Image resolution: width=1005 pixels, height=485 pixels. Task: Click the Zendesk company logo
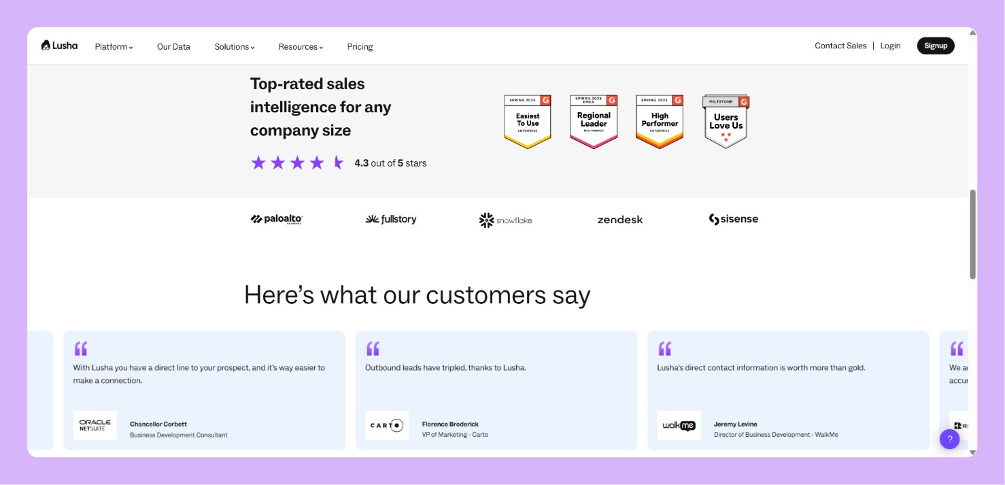pos(619,220)
